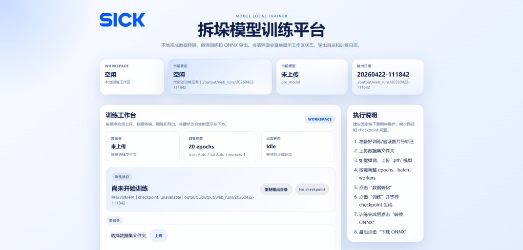Select the 训练状态 tag label

pyautogui.click(x=122, y=177)
